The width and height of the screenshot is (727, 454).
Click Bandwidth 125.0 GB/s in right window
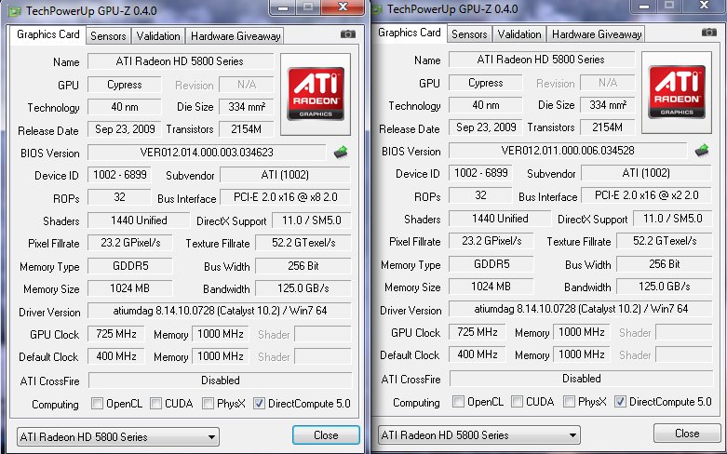(665, 287)
